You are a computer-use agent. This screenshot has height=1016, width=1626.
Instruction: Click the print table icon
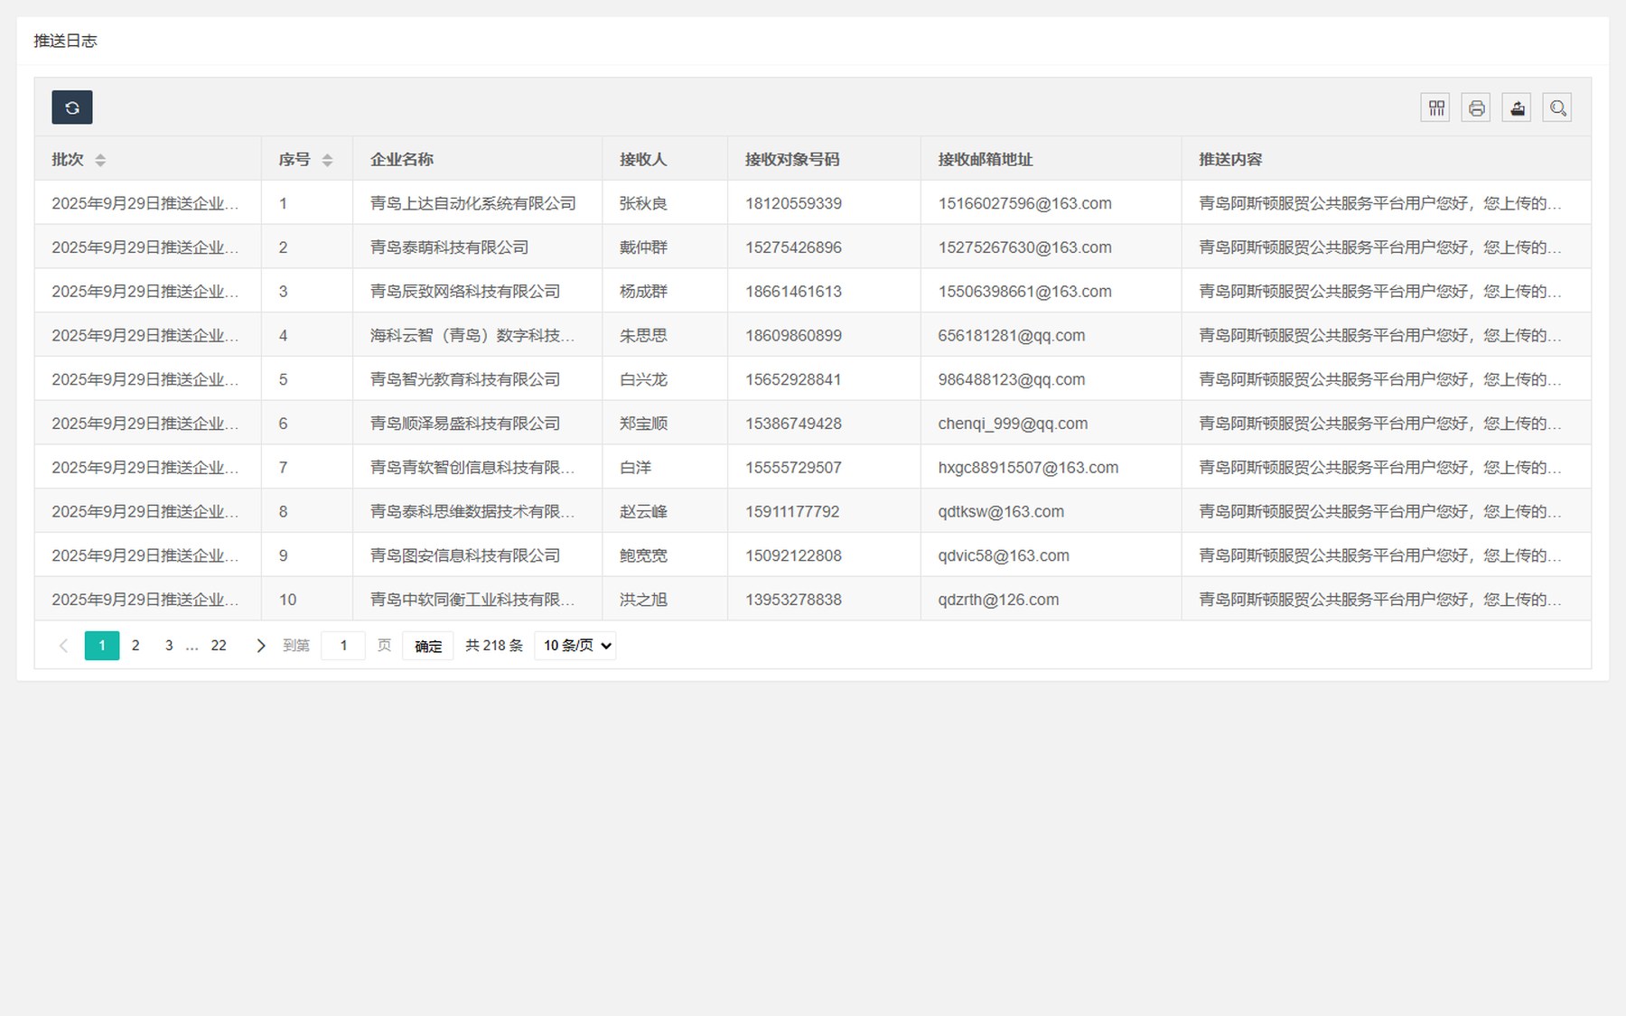1476,108
